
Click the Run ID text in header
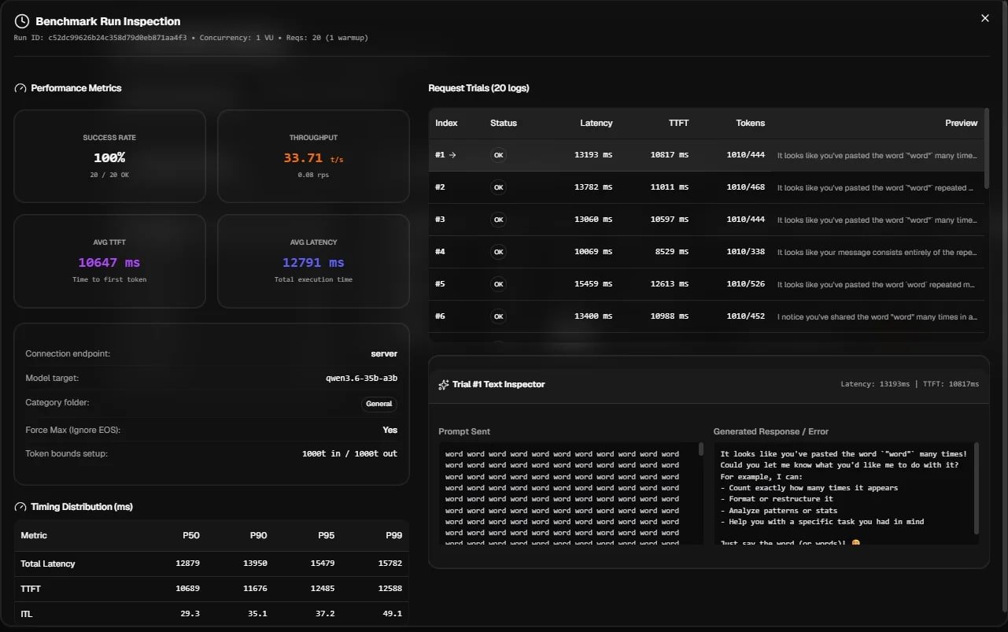[x=100, y=38]
